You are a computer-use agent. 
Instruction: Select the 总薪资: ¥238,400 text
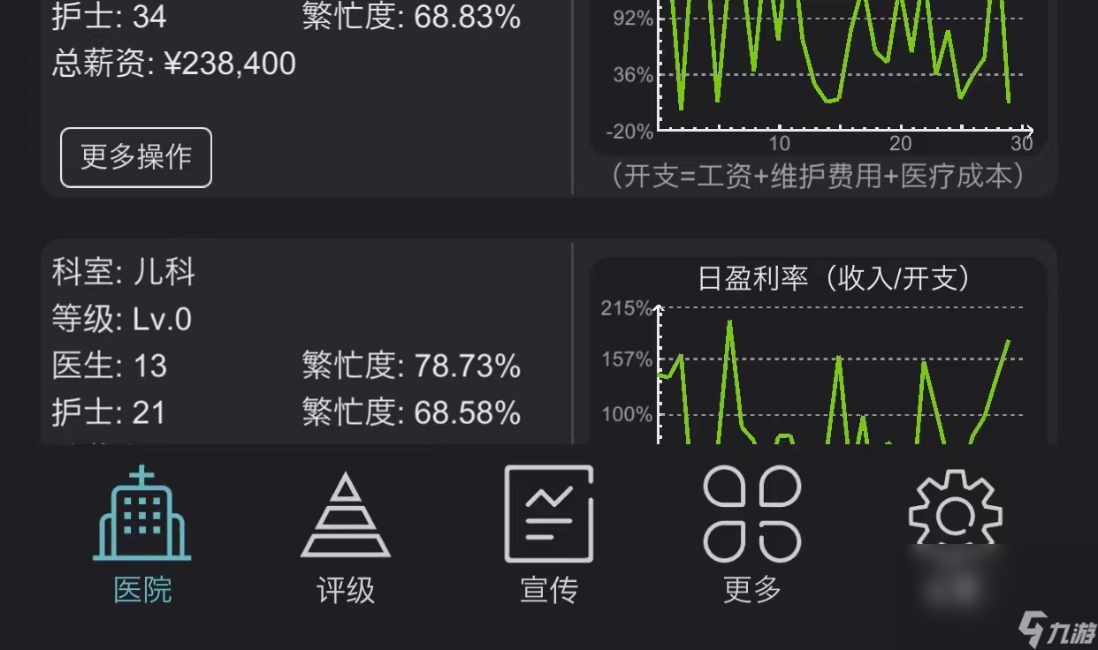point(174,64)
